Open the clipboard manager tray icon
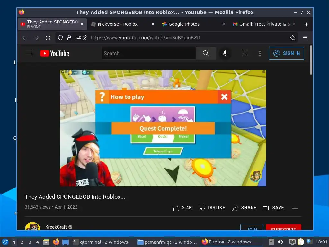This screenshot has height=247, width=329. (301, 242)
